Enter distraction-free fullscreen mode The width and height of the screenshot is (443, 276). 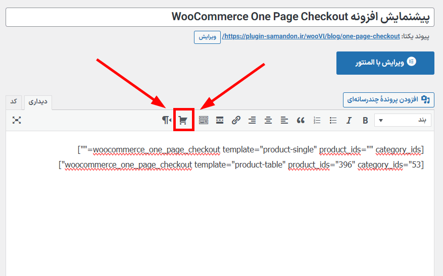(17, 120)
